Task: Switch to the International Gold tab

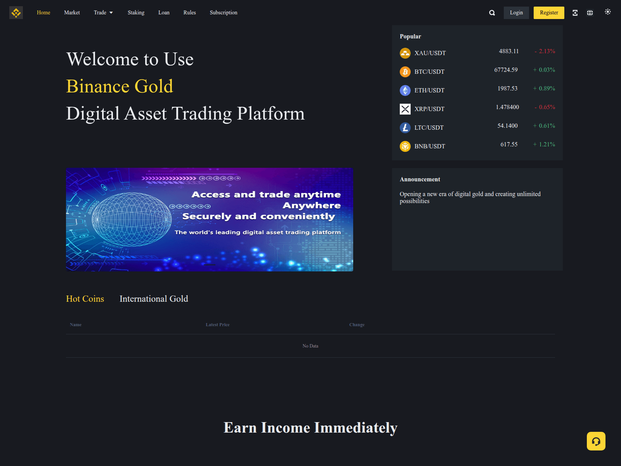Action: (x=154, y=299)
